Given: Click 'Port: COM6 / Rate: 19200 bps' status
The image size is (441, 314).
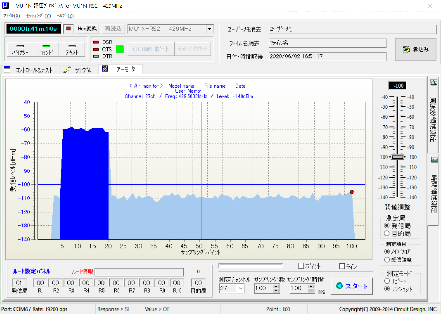Looking at the screenshot, I should [x=35, y=309].
